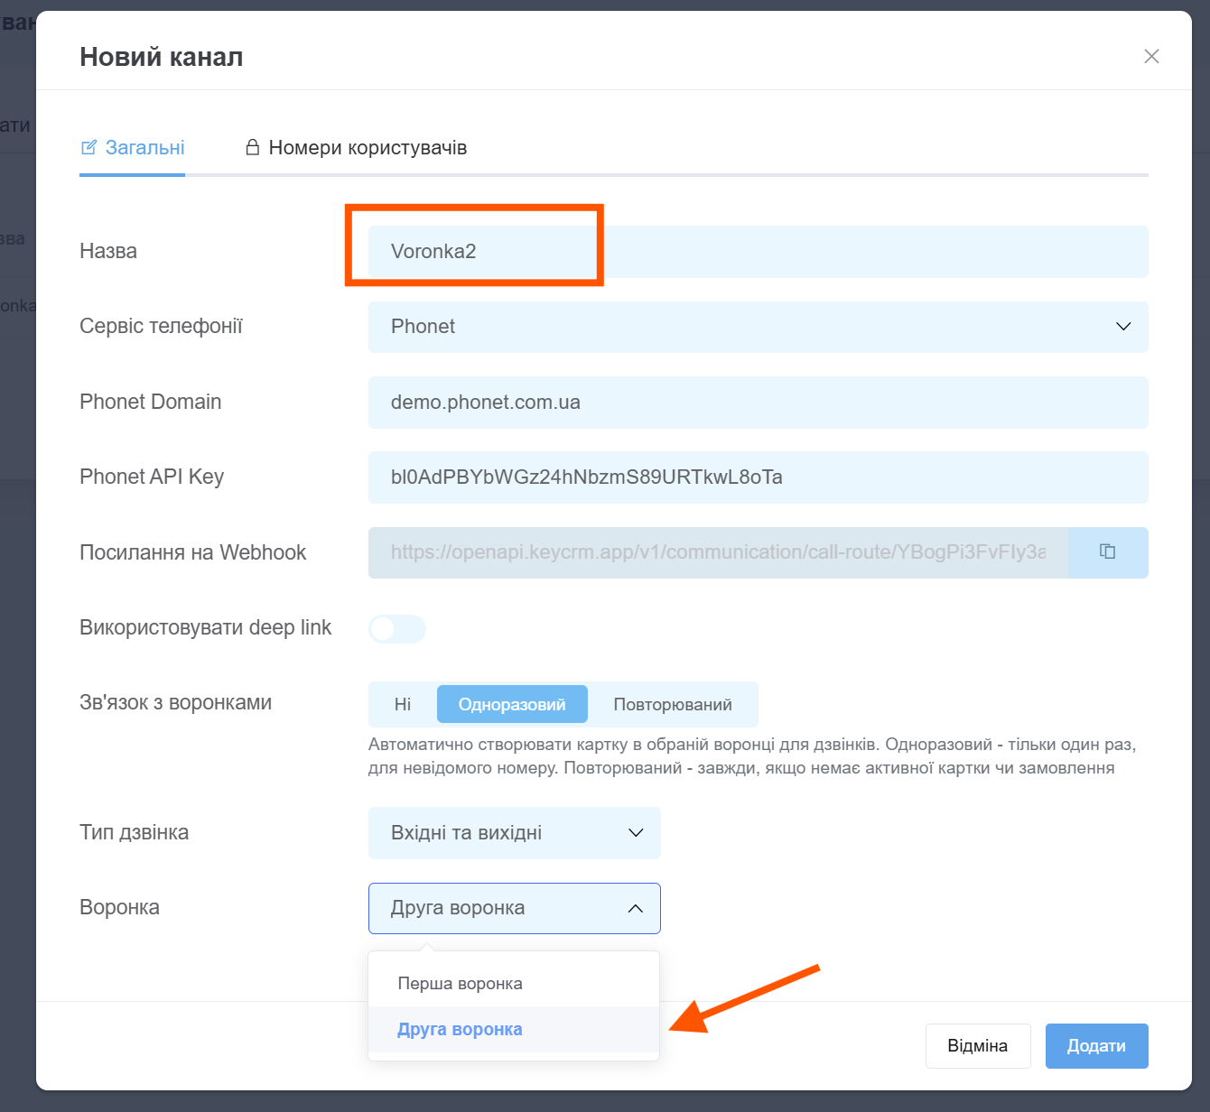Click the Відміна button
Screen dimensions: 1210x1112
[x=977, y=1046]
